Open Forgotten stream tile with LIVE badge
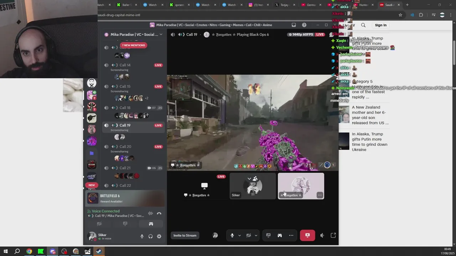This screenshot has width=456, height=256. pyautogui.click(x=204, y=186)
